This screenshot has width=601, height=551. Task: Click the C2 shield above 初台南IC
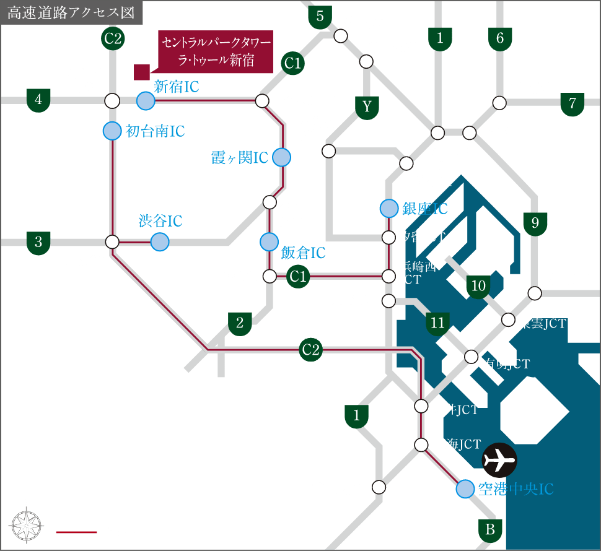pos(113,38)
